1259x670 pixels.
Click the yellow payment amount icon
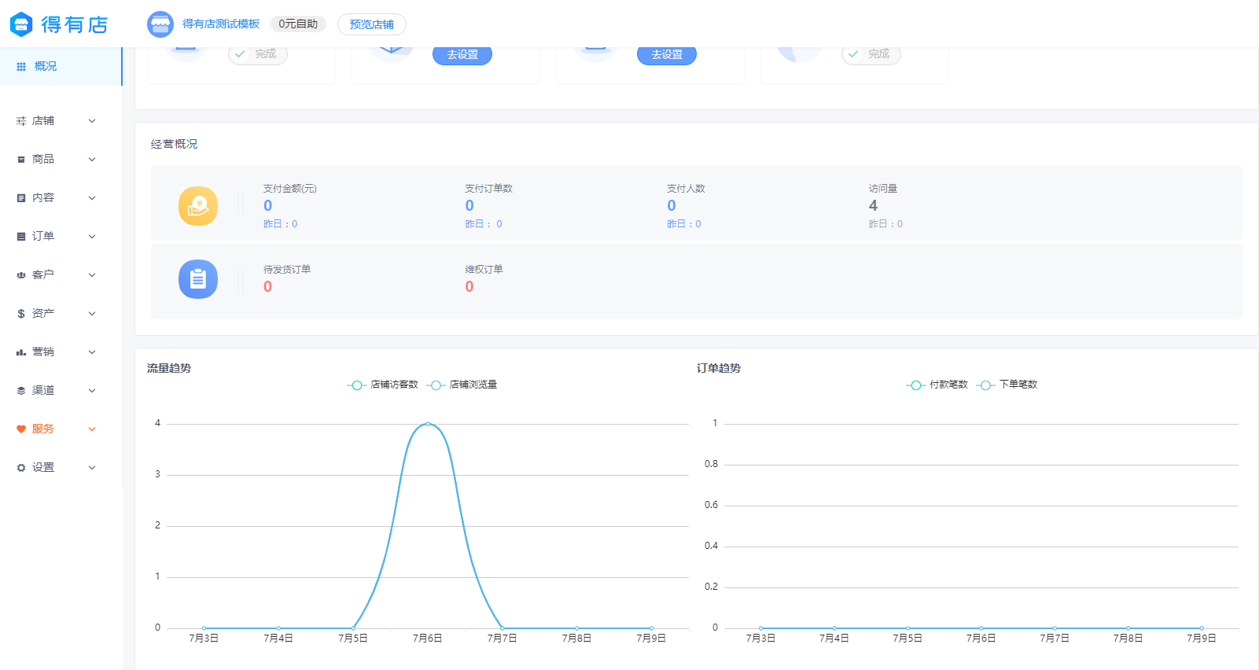[198, 206]
